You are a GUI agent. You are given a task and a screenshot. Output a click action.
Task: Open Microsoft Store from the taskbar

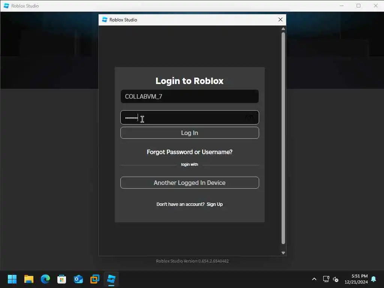(62, 279)
